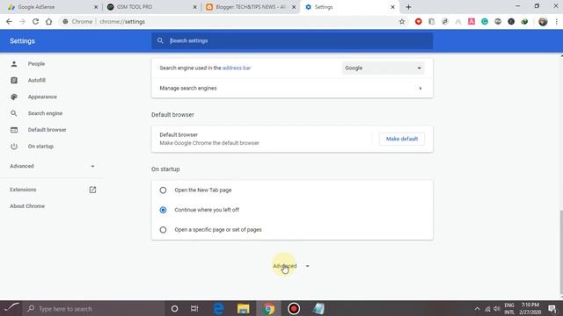
Task: Open Task View on taskbar
Action: 194,308
